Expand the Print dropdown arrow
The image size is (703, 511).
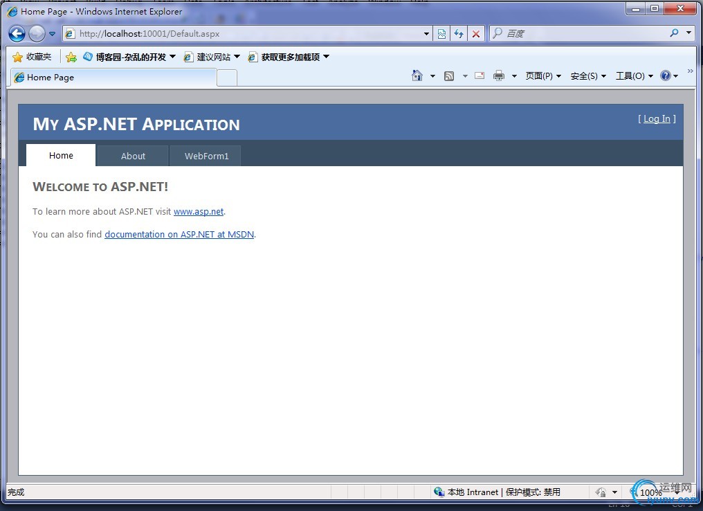[x=514, y=76]
